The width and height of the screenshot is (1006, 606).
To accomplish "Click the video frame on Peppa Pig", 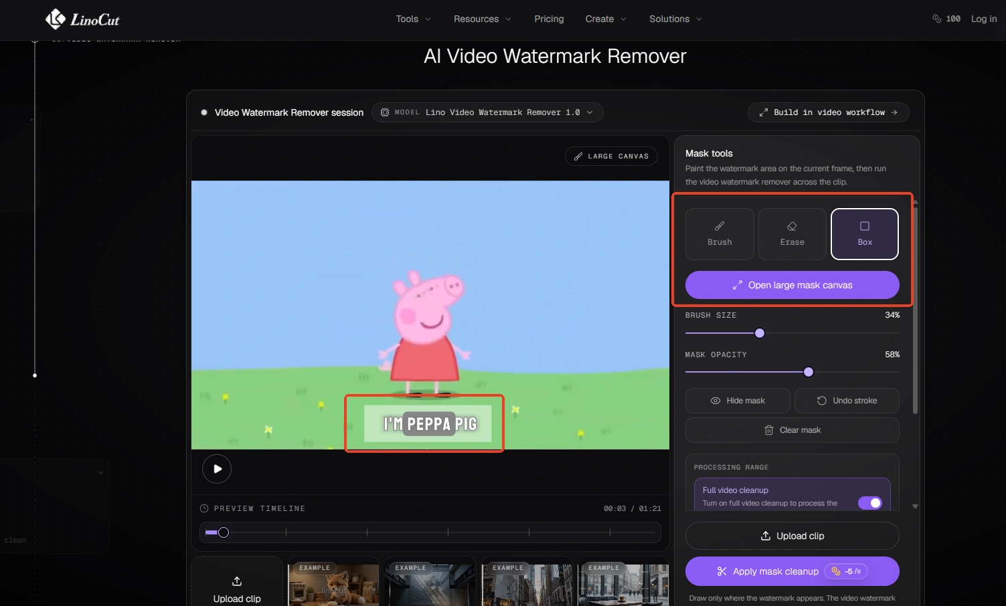I will point(425,332).
